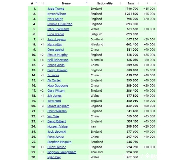Open Ronnie O'Sullivan link
Screen dimensions: 184x160
[60, 24]
